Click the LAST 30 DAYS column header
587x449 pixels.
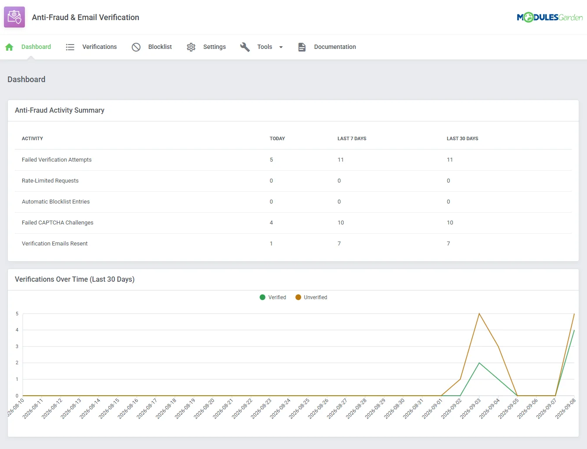[x=462, y=139]
